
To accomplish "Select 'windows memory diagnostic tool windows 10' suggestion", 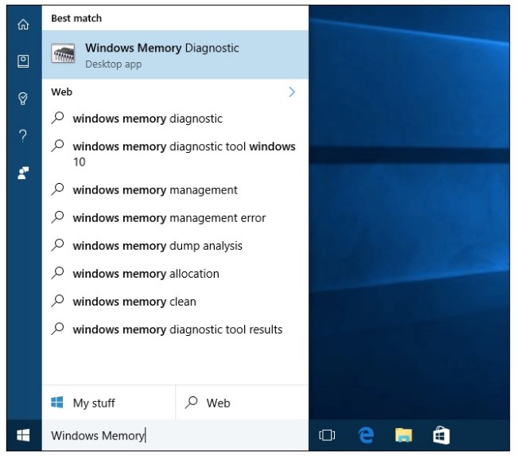I will [176, 154].
